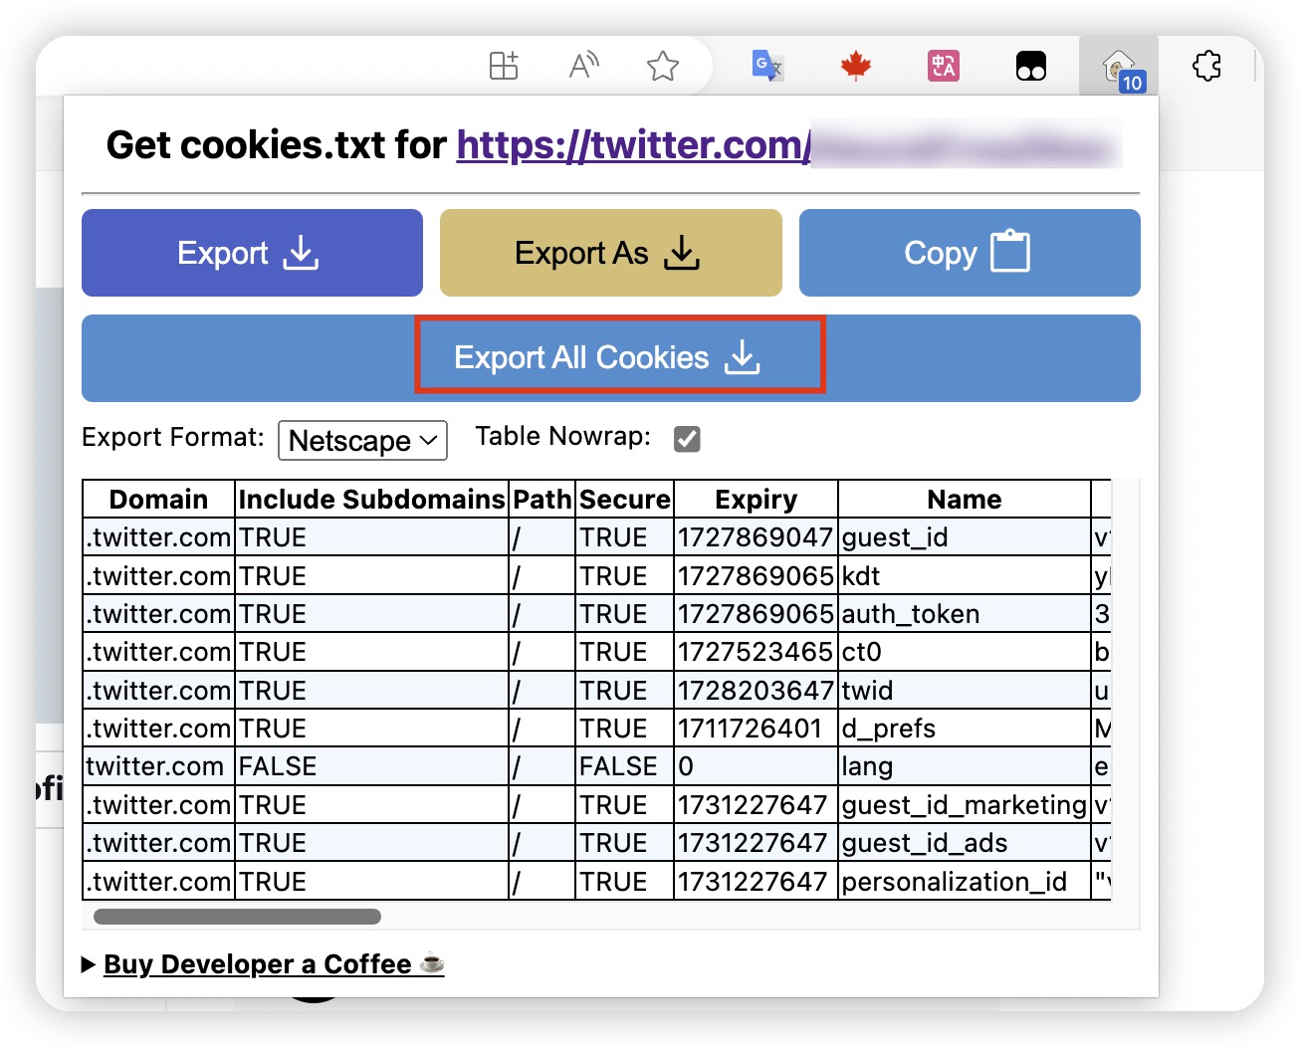This screenshot has height=1047, width=1300.
Task: Click Export All Cookies button
Action: [610, 358]
